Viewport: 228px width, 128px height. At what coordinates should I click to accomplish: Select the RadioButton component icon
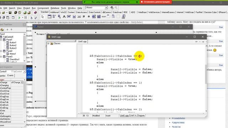[89, 17]
